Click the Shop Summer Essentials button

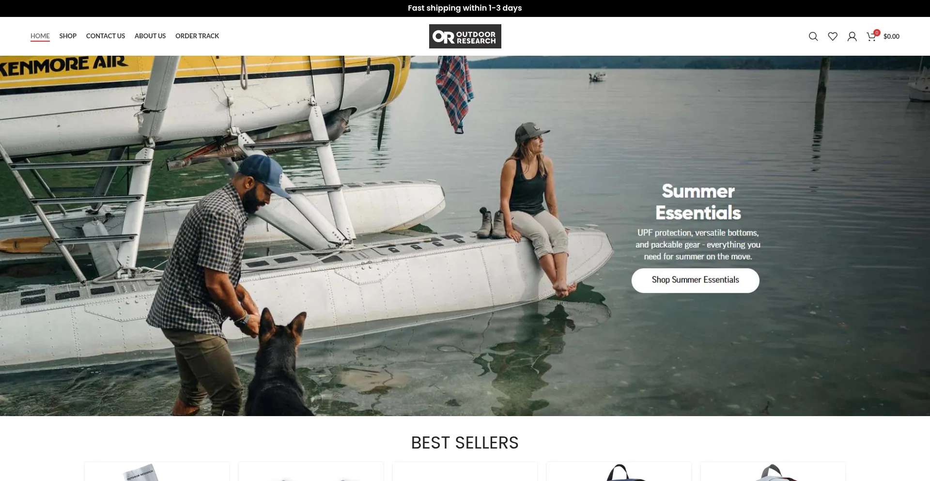(x=695, y=280)
